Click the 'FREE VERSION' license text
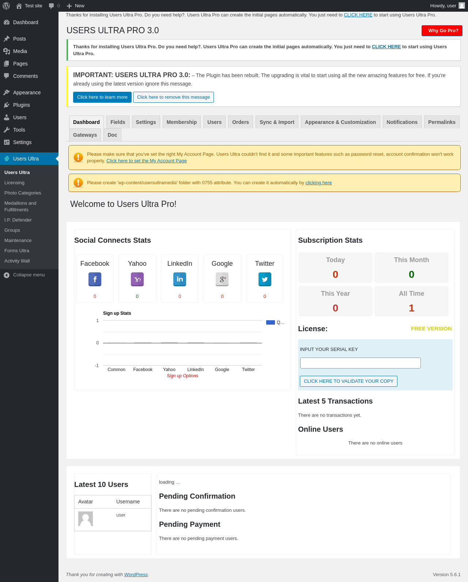 click(x=431, y=329)
